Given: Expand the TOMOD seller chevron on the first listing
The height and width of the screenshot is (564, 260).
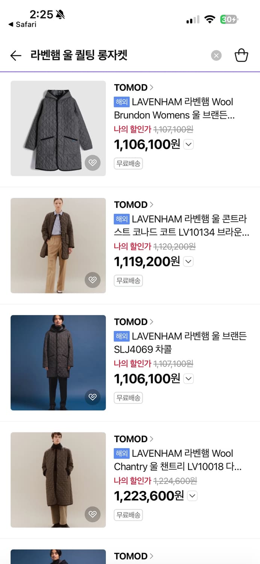Looking at the screenshot, I should point(151,87).
